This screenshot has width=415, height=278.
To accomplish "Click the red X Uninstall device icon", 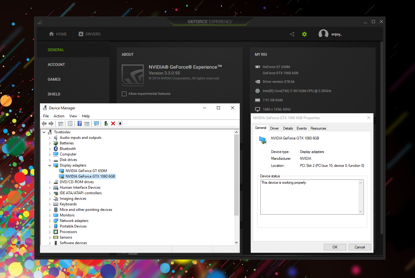I will coord(113,123).
